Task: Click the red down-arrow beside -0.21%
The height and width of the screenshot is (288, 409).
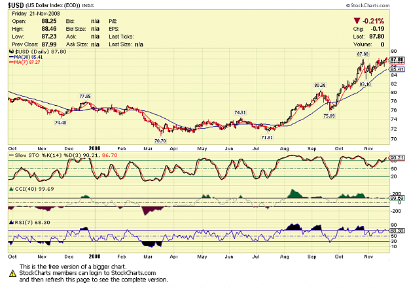Action: pyautogui.click(x=357, y=21)
